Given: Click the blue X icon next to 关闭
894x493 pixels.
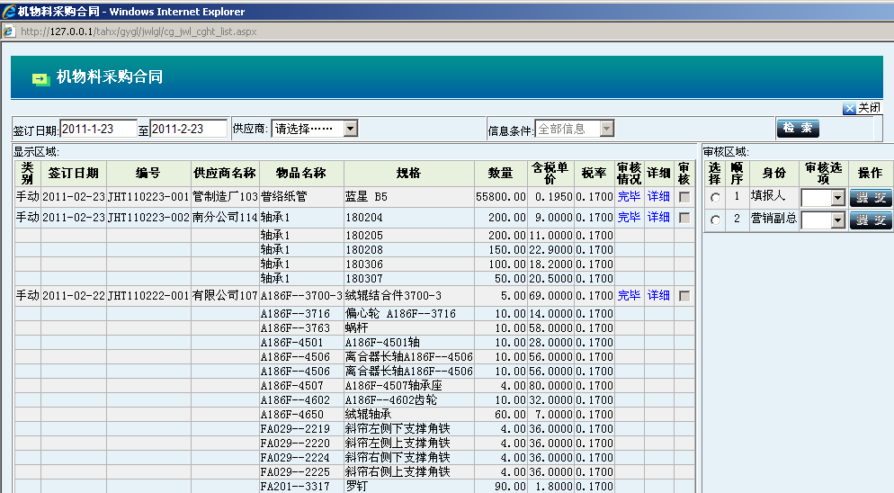Looking at the screenshot, I should tap(850, 108).
